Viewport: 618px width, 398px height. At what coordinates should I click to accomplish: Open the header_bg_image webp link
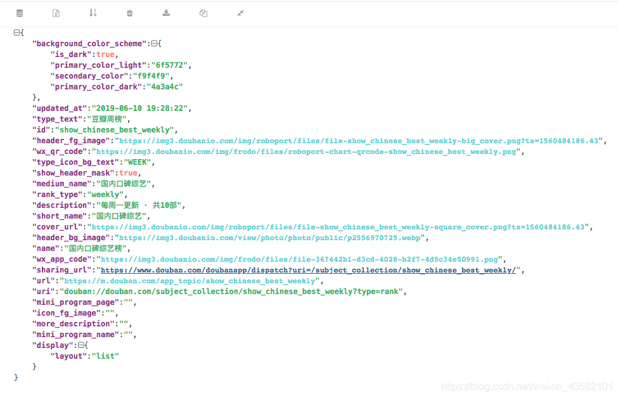point(269,238)
